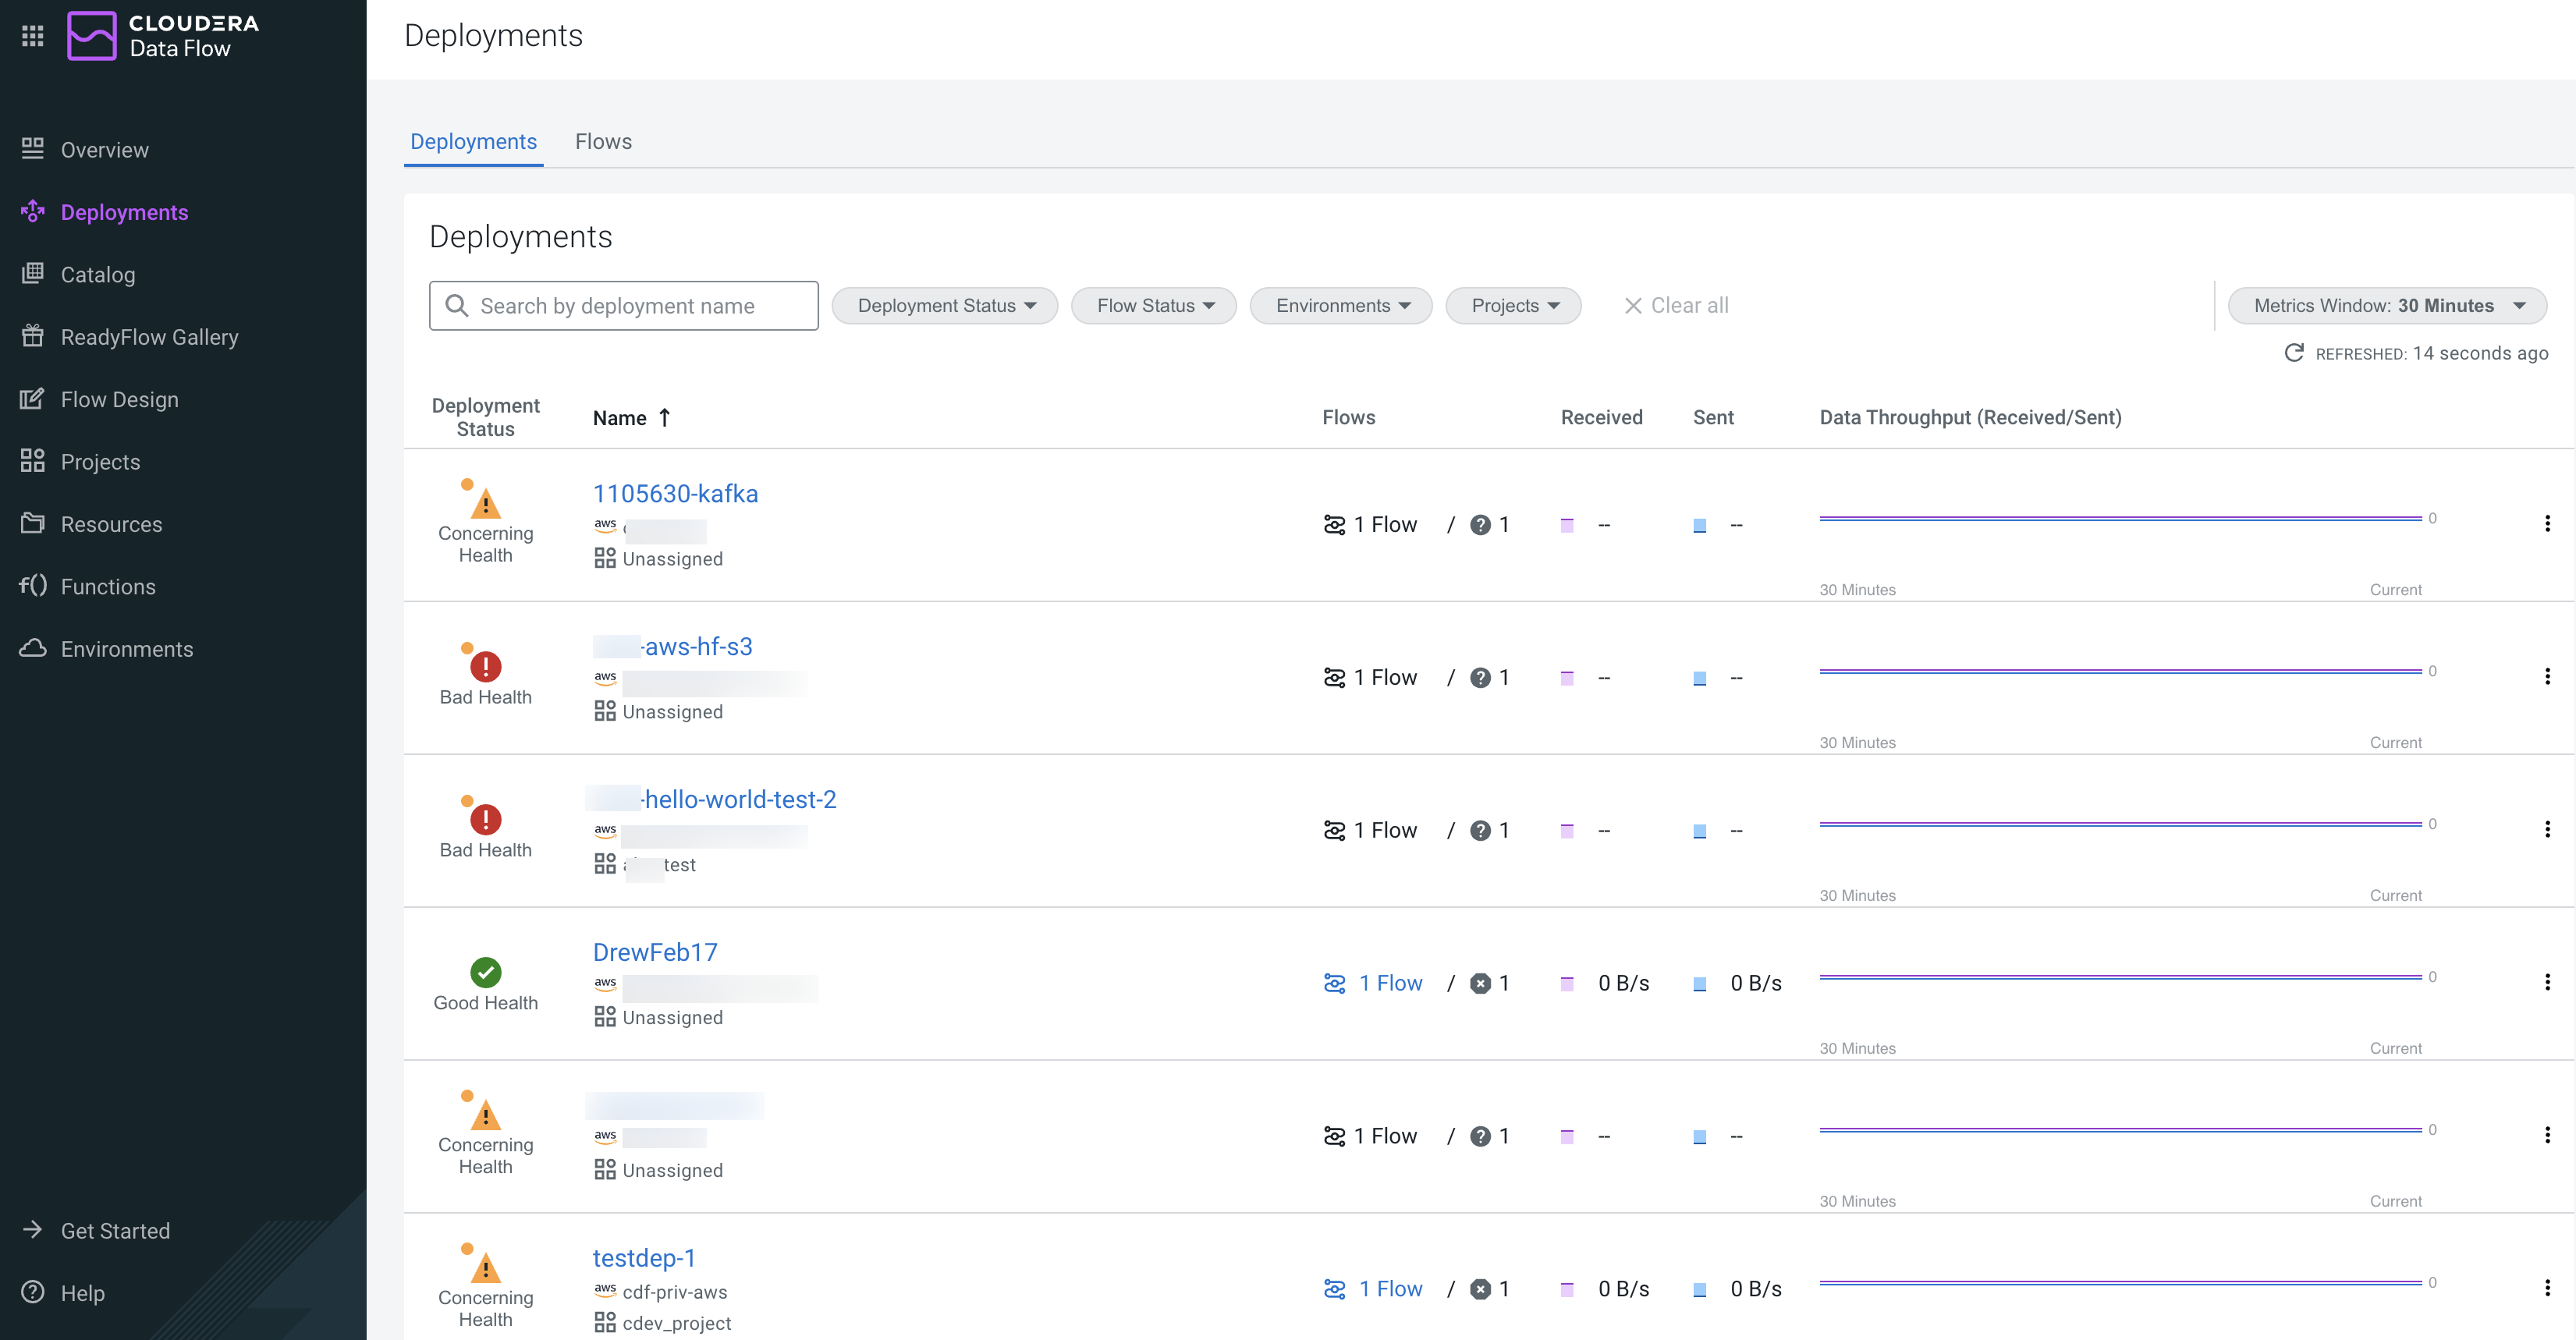
Task: Click the Help question mark icon
Action: (x=32, y=1292)
